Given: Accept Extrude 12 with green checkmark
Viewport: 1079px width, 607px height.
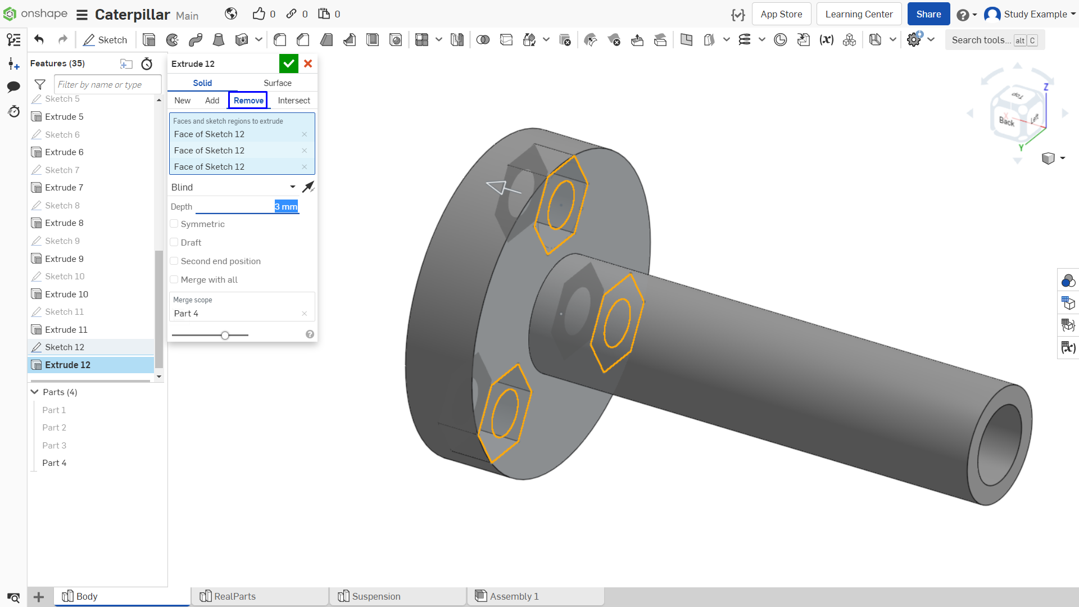Looking at the screenshot, I should point(289,64).
